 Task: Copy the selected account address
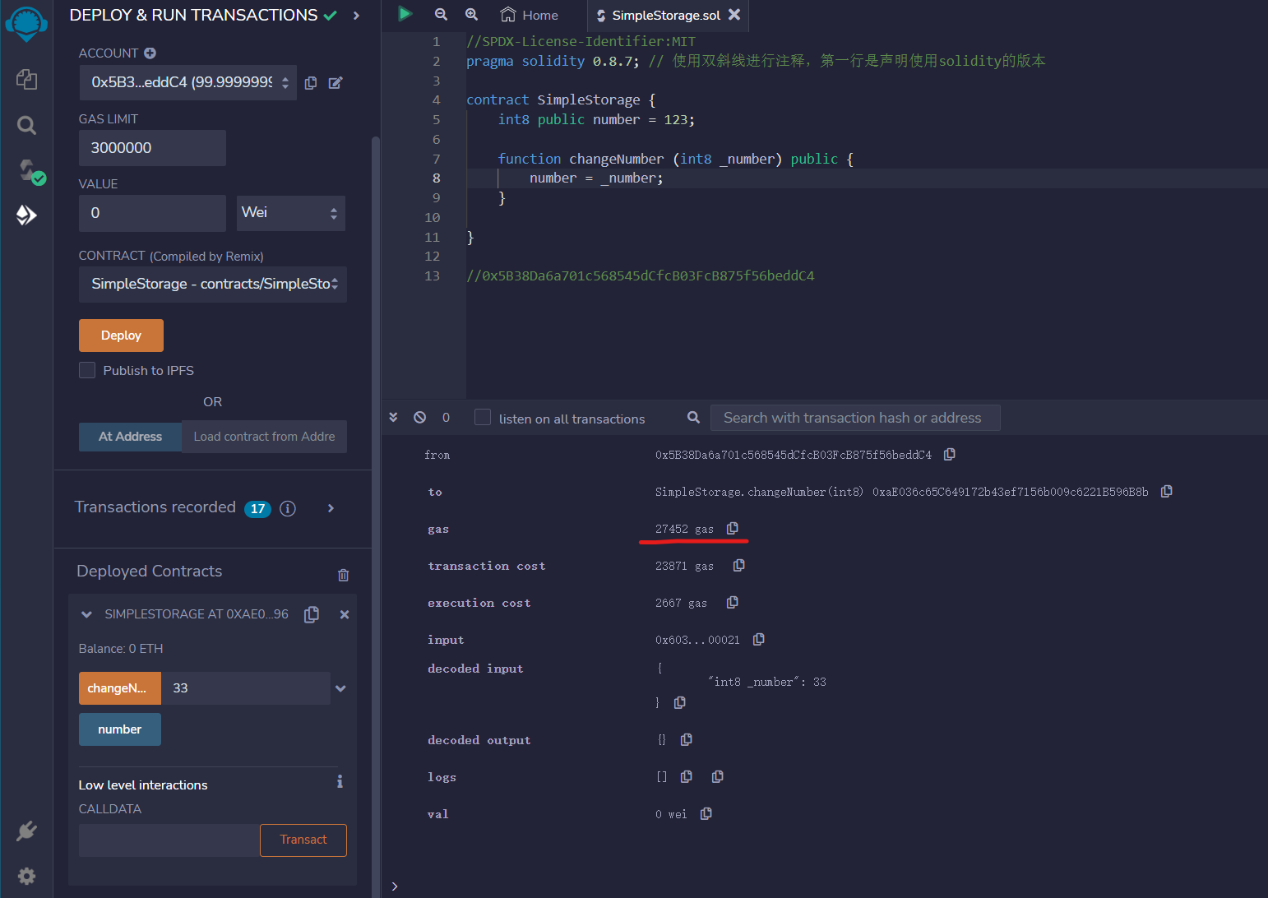coord(311,83)
